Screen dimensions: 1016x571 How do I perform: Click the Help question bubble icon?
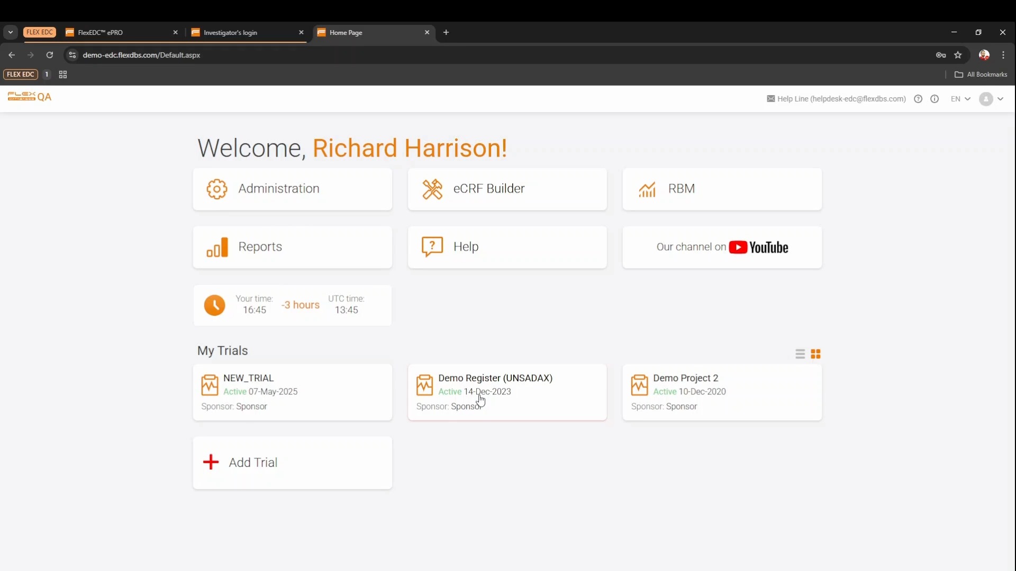coord(432,247)
